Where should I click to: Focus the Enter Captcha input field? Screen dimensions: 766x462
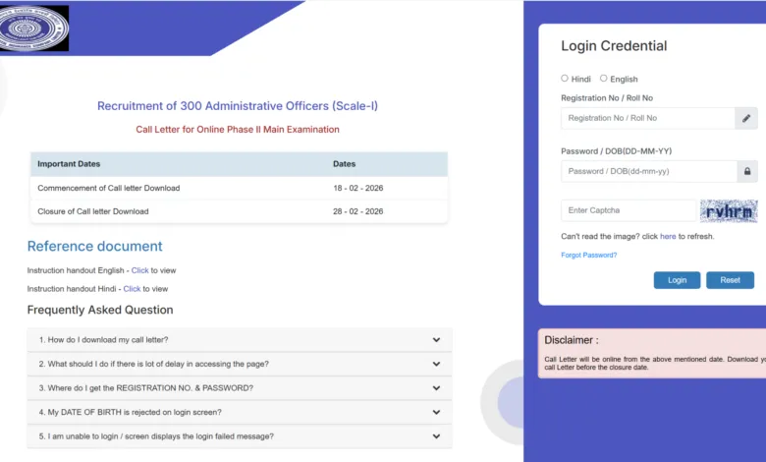629,210
